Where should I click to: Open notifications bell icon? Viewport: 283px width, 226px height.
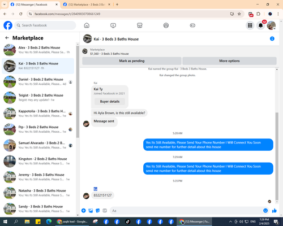[260, 25]
